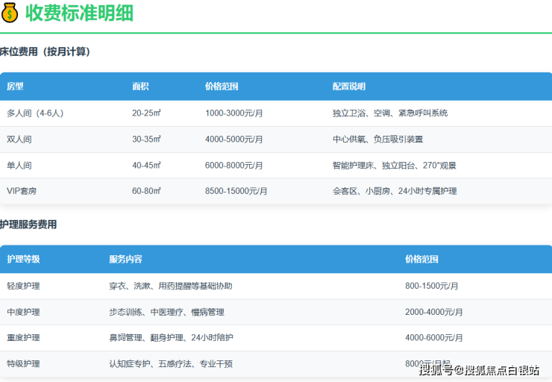Select the 床位费用（按月计算） section heading

point(45,52)
